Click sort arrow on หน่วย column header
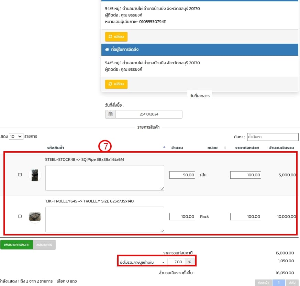 click(x=225, y=148)
